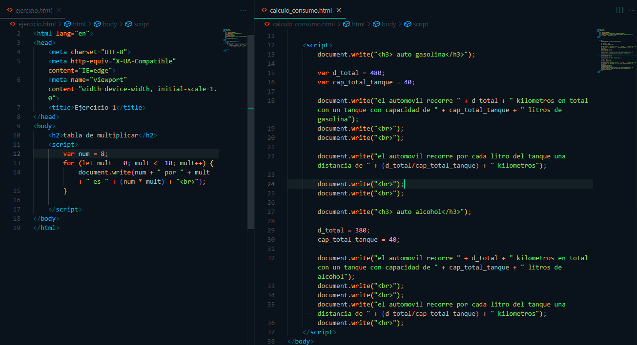Click the split editor icon

619,10
